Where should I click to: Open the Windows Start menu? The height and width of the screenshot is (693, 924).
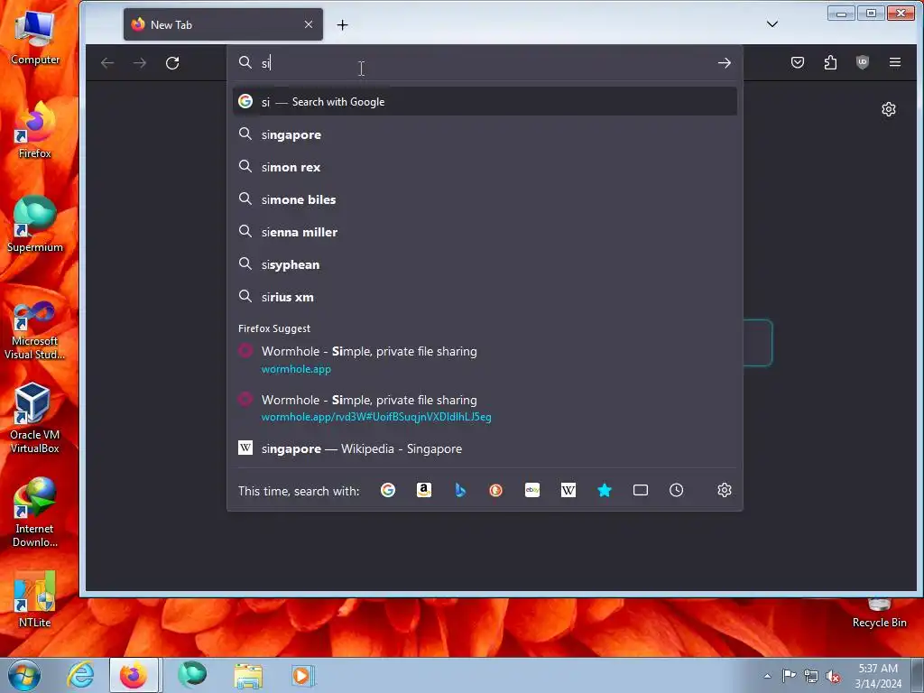pyautogui.click(x=24, y=675)
